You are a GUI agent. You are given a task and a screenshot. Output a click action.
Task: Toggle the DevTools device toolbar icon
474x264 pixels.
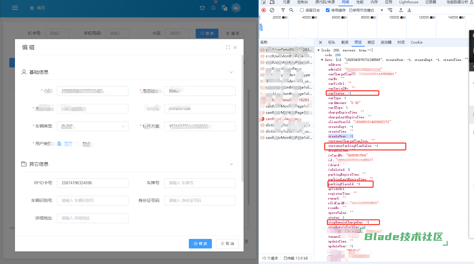(x=272, y=2)
